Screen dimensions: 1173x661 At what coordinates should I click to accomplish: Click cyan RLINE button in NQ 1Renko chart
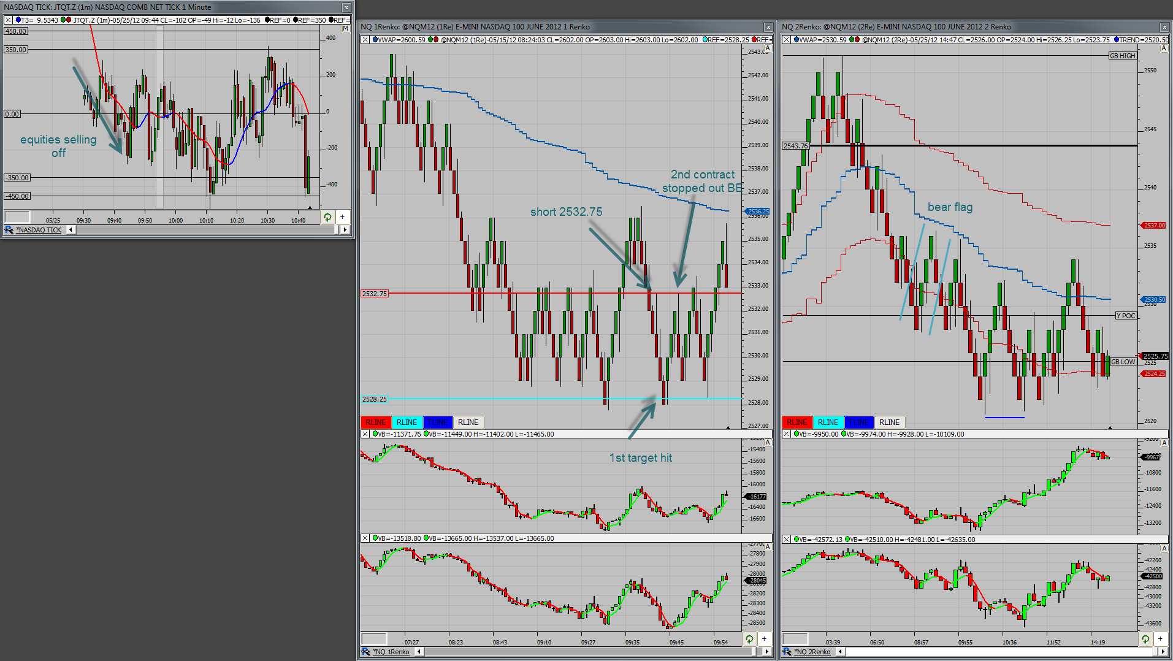[x=407, y=422]
